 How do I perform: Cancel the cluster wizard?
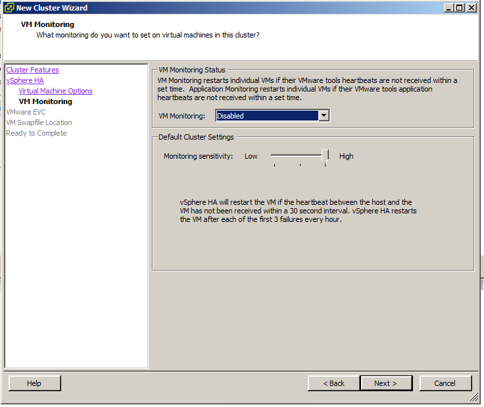(x=445, y=383)
